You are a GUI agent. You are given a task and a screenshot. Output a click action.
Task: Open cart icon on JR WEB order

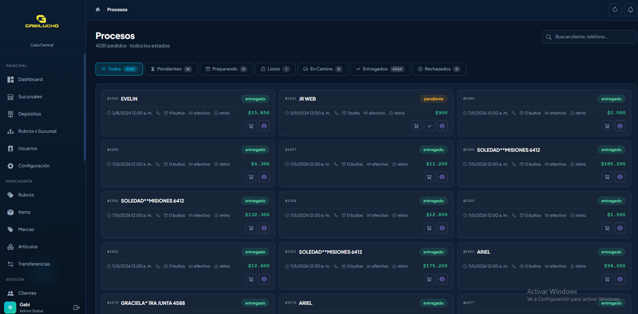tap(416, 126)
